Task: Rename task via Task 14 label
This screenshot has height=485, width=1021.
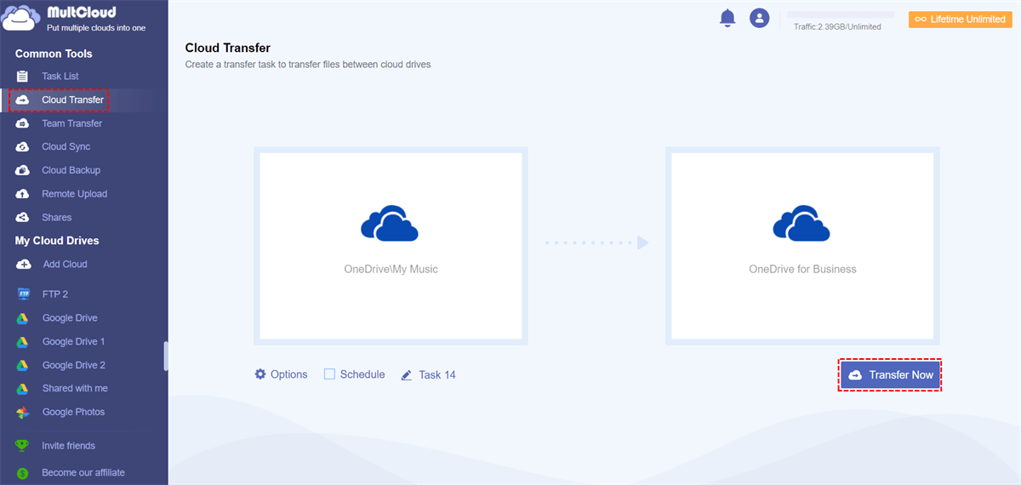Action: pos(437,375)
